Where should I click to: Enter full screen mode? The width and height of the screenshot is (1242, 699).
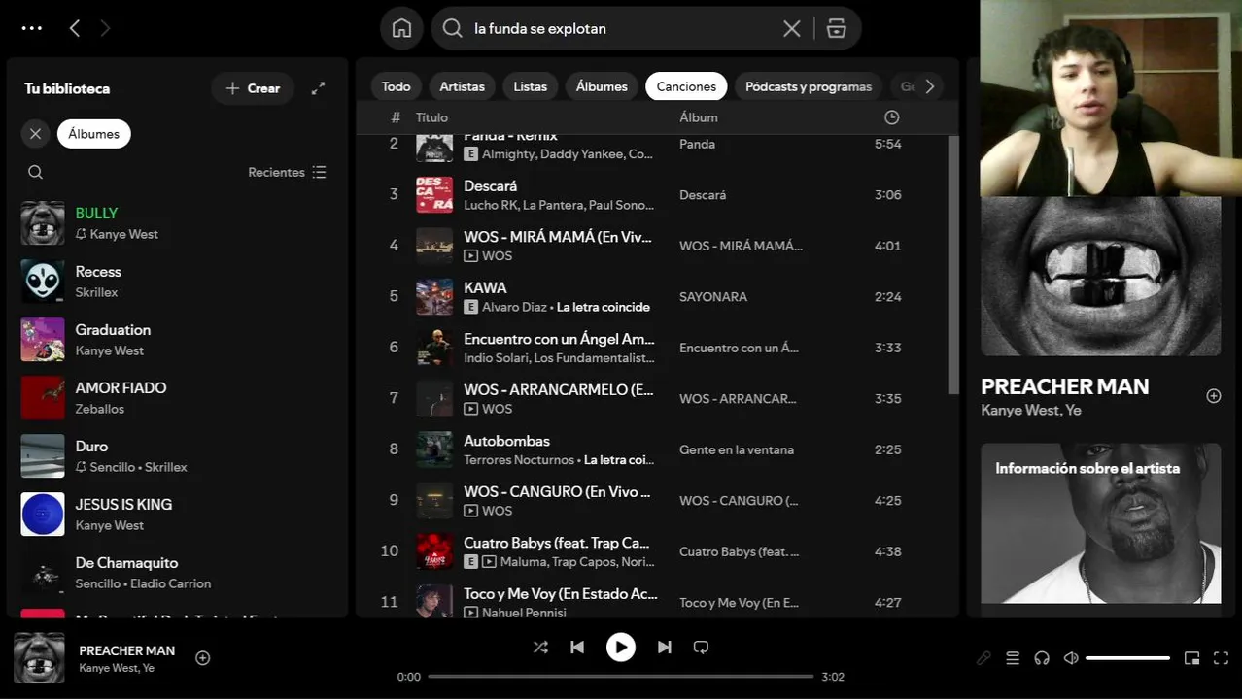click(1222, 658)
